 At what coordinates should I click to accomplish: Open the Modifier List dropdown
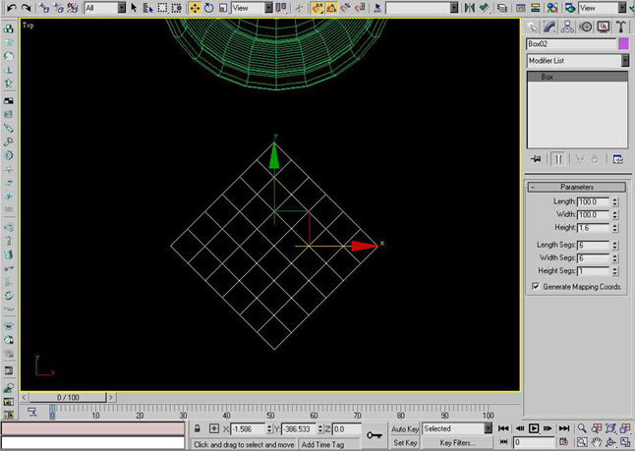(x=577, y=61)
